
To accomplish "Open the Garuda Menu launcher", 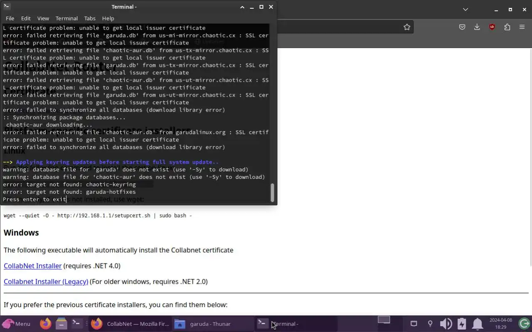I will [x=17, y=324].
